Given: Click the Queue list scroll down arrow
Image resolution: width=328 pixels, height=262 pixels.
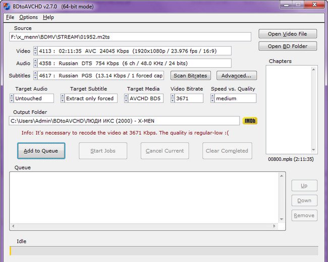Looking at the screenshot, I should click(x=282, y=219).
